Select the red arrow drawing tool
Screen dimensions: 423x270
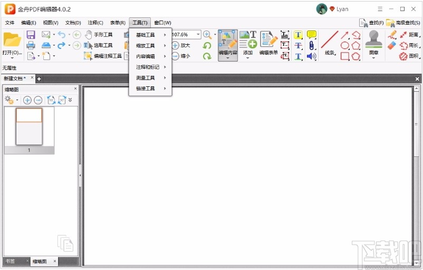tap(344, 35)
